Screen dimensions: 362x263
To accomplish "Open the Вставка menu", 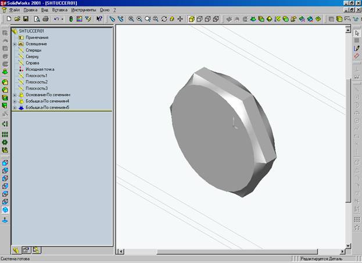I will pyautogui.click(x=59, y=10).
